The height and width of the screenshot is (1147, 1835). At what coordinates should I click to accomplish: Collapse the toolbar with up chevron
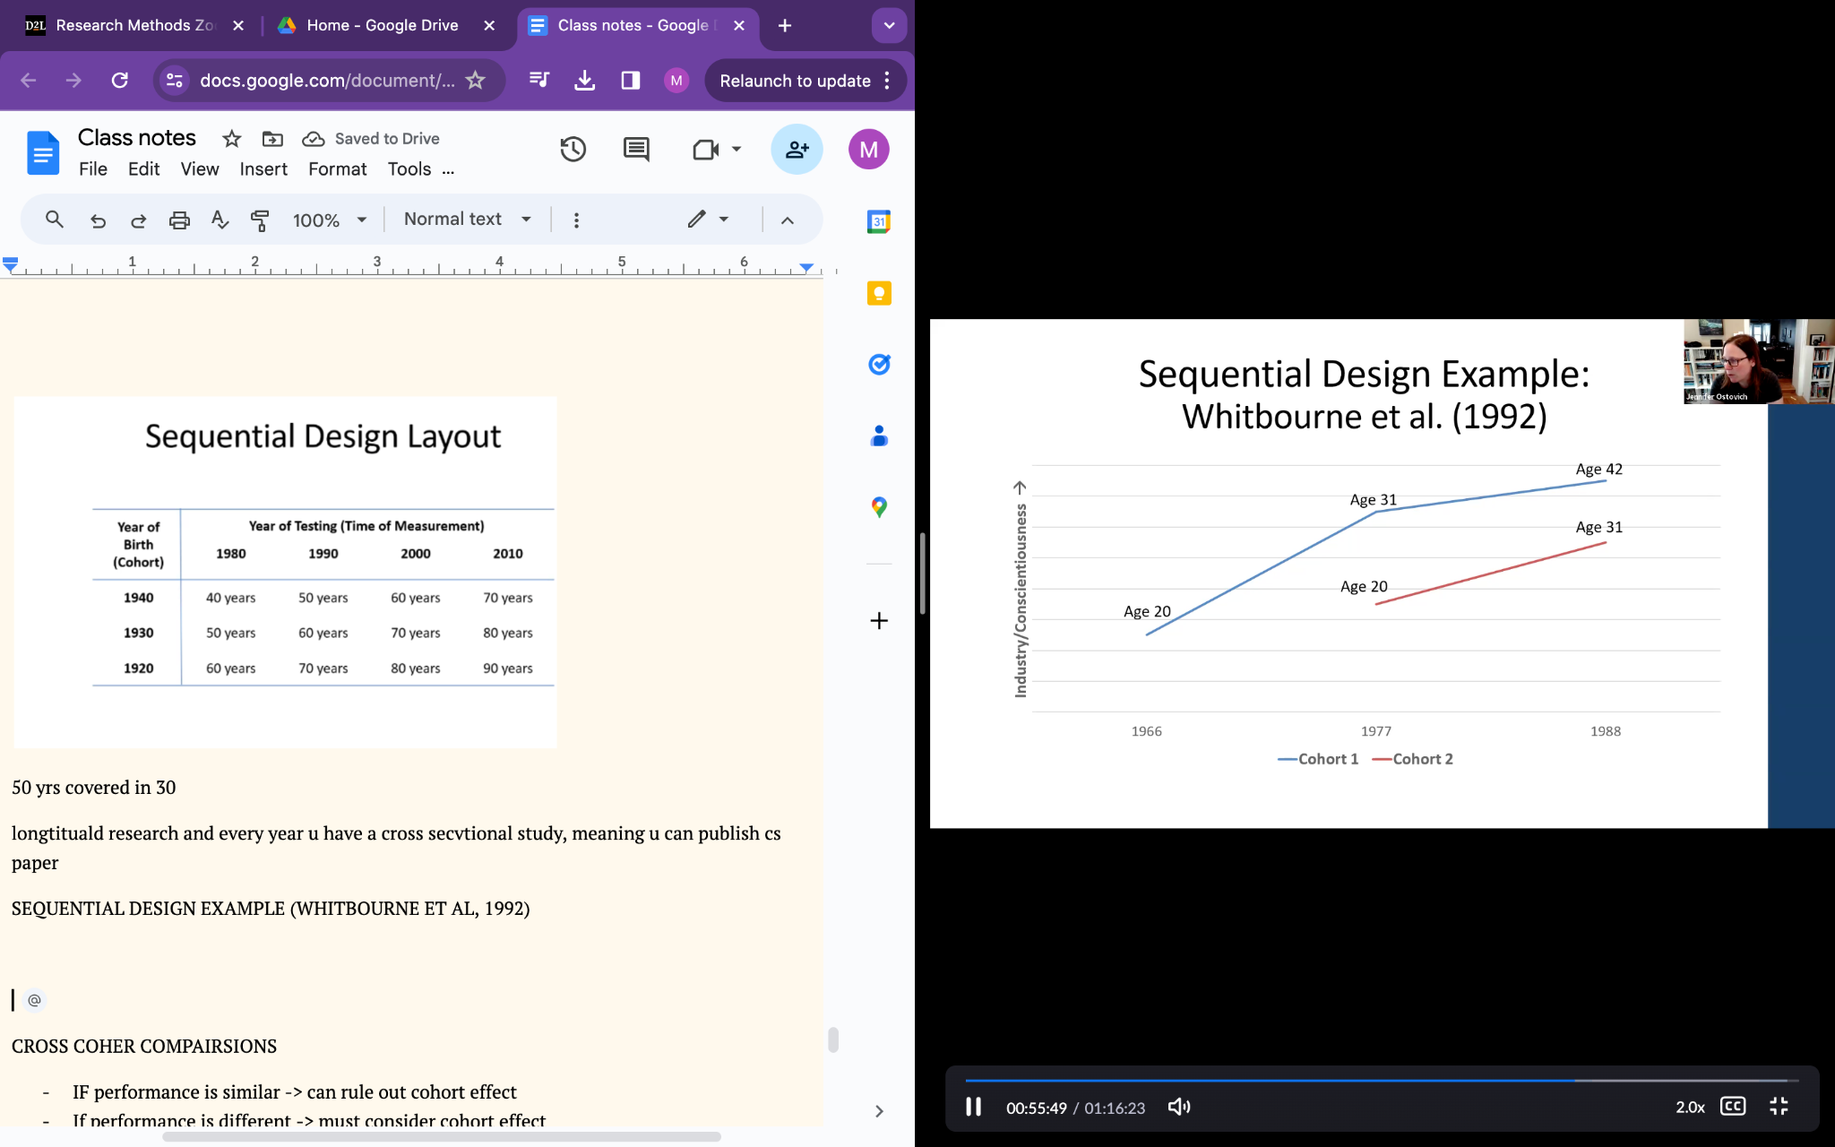click(x=787, y=220)
